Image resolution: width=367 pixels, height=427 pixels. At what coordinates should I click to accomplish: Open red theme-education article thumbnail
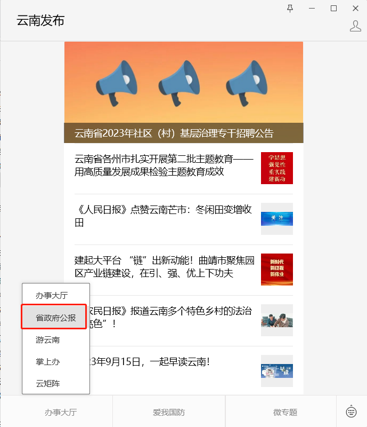pyautogui.click(x=277, y=168)
